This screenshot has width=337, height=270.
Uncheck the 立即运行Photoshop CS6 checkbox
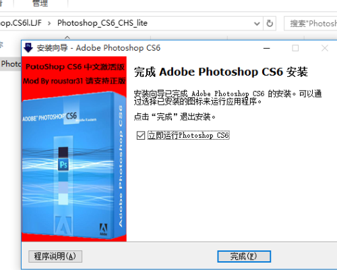141,136
